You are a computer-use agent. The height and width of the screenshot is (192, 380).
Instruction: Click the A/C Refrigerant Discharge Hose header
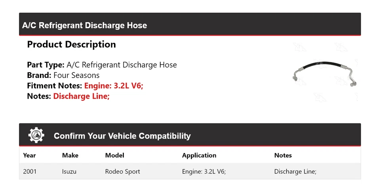coord(84,25)
